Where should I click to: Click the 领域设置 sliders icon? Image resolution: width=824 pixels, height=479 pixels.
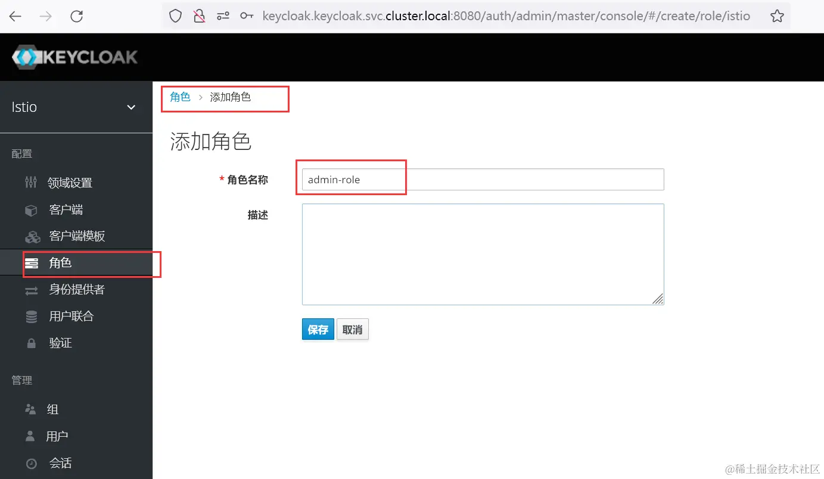click(31, 183)
